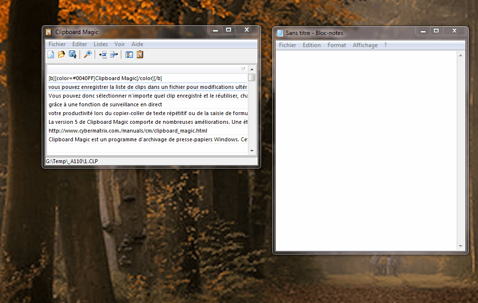The height and width of the screenshot is (303, 478).
Task: Click the clipboard icon in the toolbar
Action: [140, 54]
